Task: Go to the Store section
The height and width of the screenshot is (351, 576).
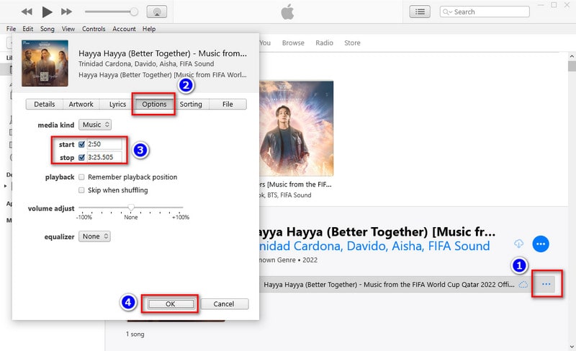Action: point(352,43)
